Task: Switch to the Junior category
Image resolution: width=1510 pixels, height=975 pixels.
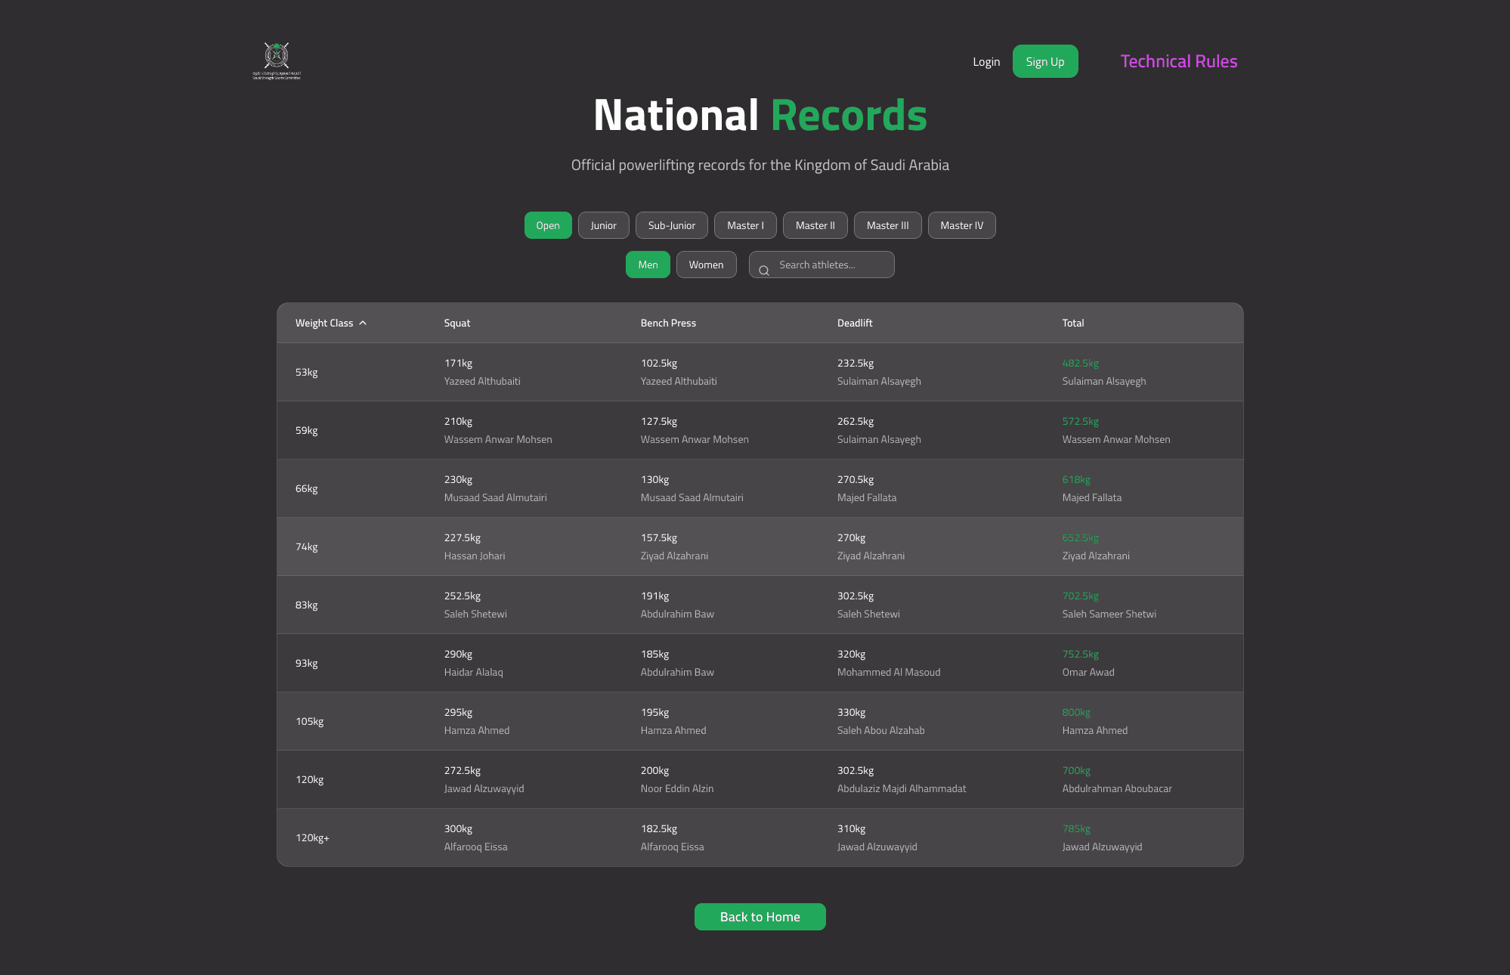Action: point(603,224)
